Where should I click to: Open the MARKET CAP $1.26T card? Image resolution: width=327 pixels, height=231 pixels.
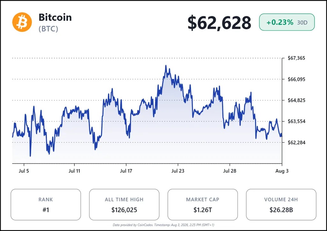point(202,204)
